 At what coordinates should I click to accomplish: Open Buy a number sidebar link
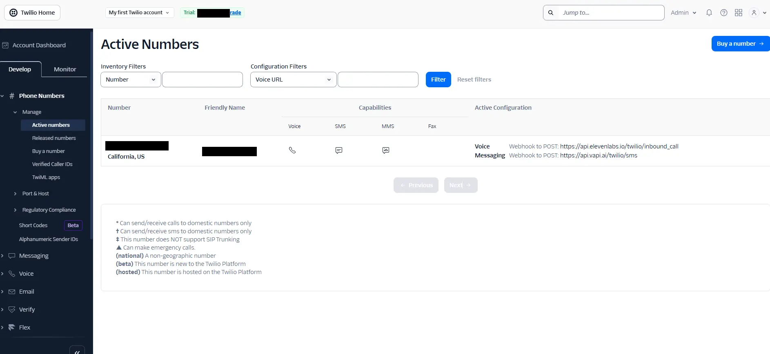pyautogui.click(x=49, y=151)
